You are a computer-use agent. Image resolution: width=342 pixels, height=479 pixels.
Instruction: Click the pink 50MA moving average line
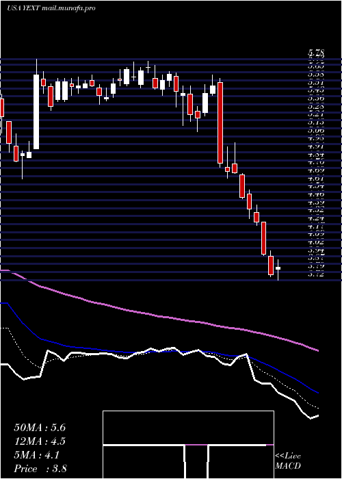(159, 316)
